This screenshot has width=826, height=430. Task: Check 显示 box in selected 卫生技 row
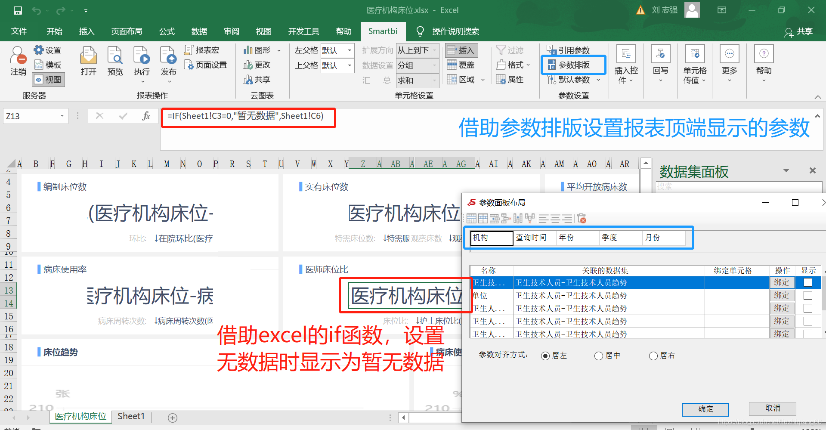[808, 282]
